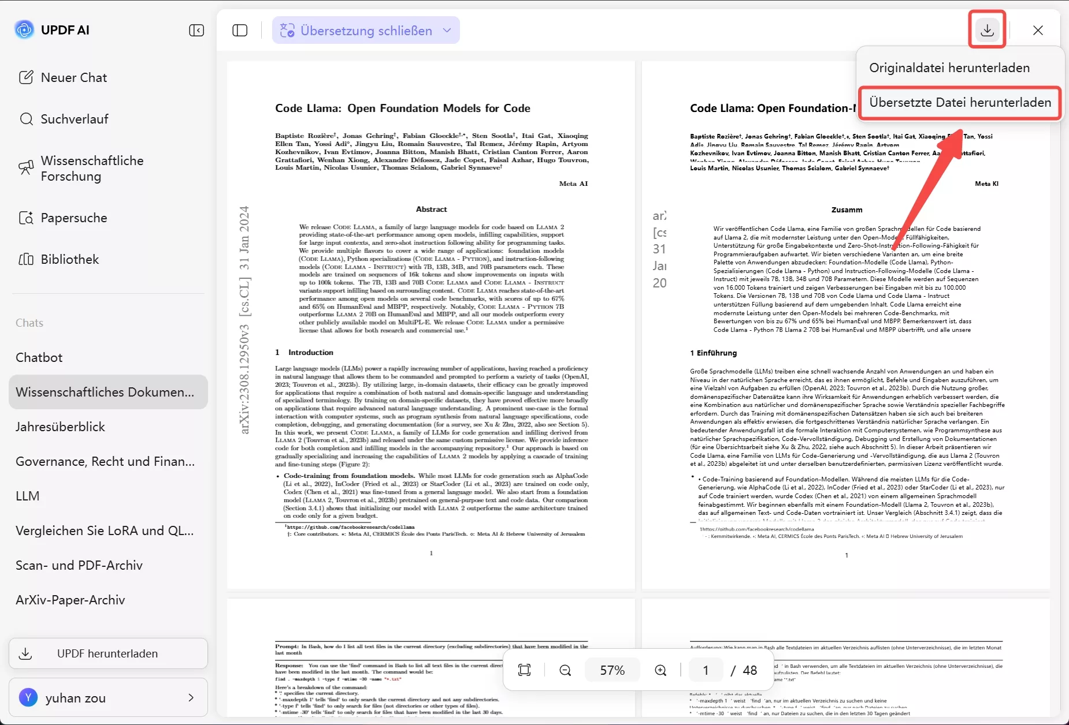Click the 'Chats' section label
The width and height of the screenshot is (1069, 725).
point(29,323)
